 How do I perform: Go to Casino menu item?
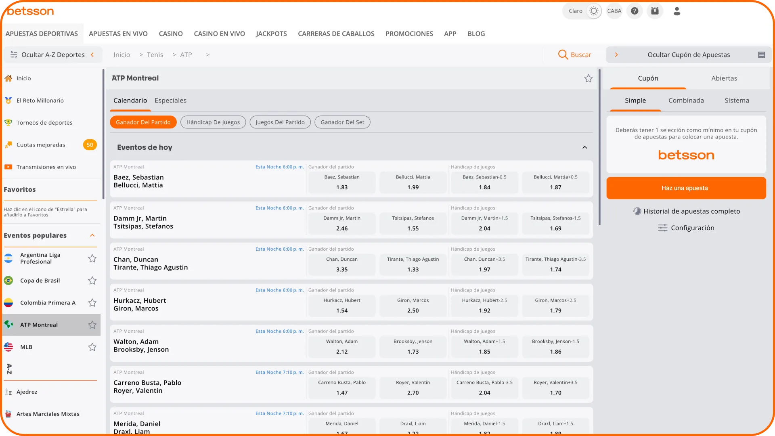pos(171,34)
